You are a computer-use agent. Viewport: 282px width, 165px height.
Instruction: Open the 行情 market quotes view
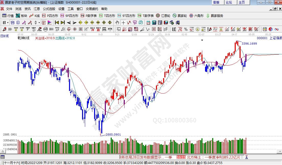click(x=8, y=16)
